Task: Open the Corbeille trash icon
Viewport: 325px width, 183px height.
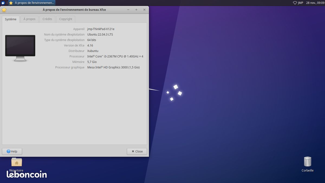Action: click(307, 162)
